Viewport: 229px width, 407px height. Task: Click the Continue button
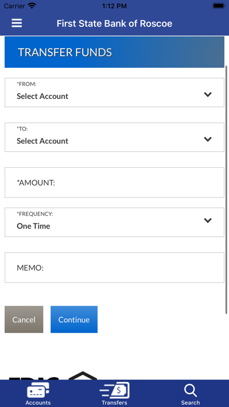click(74, 319)
